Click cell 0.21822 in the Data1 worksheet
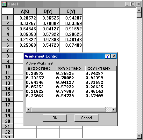 click(25, 39)
